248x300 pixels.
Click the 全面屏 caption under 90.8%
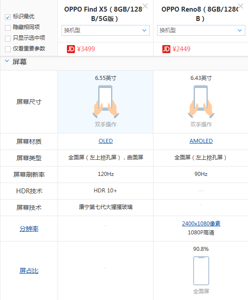click(x=201, y=292)
